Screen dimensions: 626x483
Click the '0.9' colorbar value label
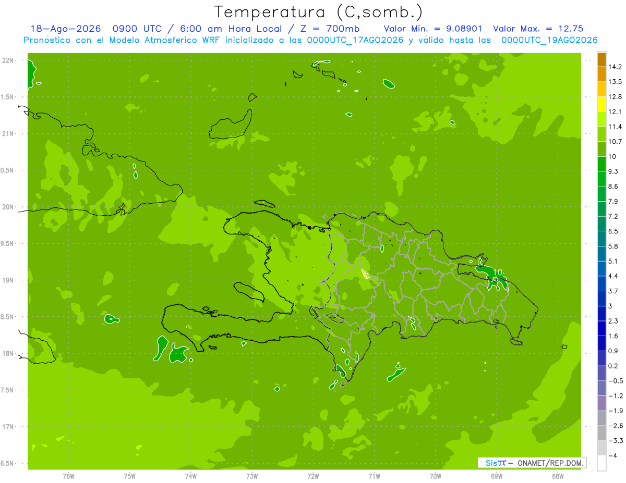tap(614, 351)
